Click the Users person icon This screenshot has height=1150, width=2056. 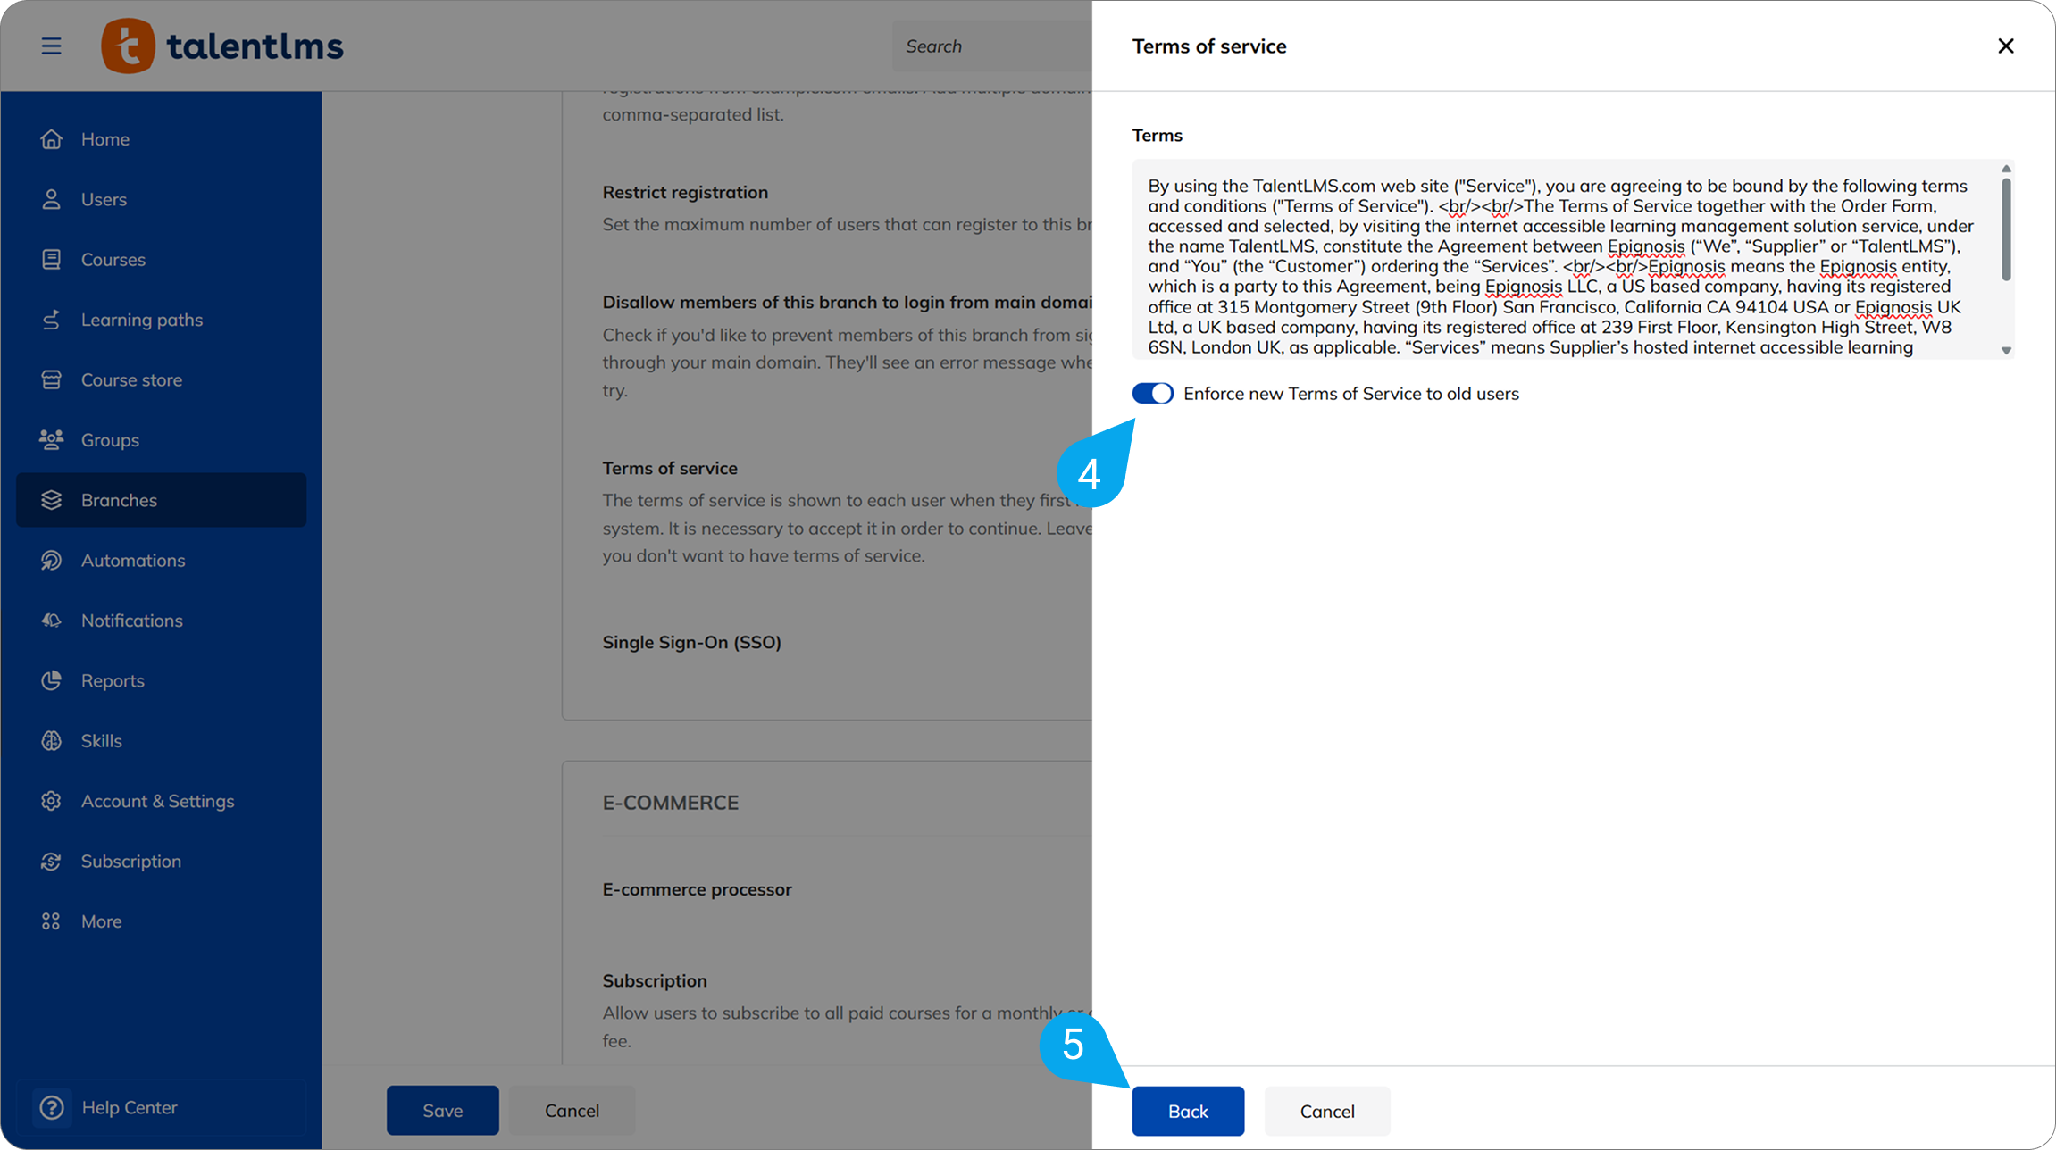(51, 199)
